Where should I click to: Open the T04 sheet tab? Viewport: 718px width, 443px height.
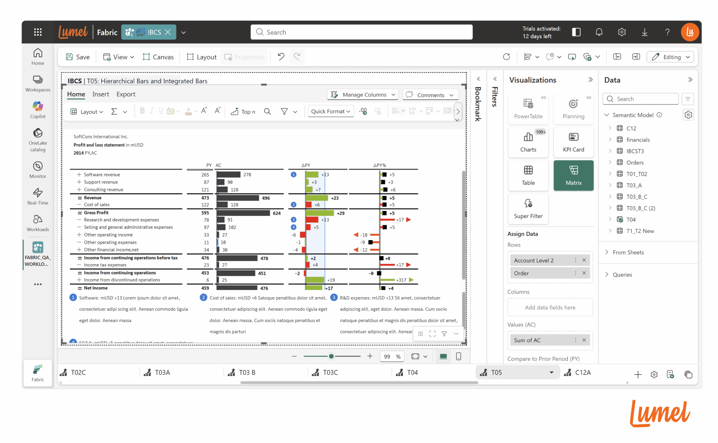coord(412,372)
